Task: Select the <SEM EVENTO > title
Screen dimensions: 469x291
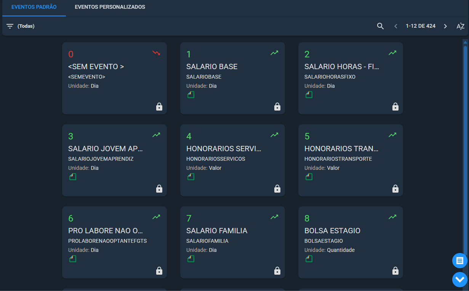Action: click(x=96, y=66)
